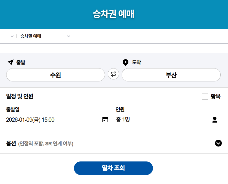Click the 일정 및 인원 section heading
This screenshot has width=228, height=184.
(x=20, y=96)
